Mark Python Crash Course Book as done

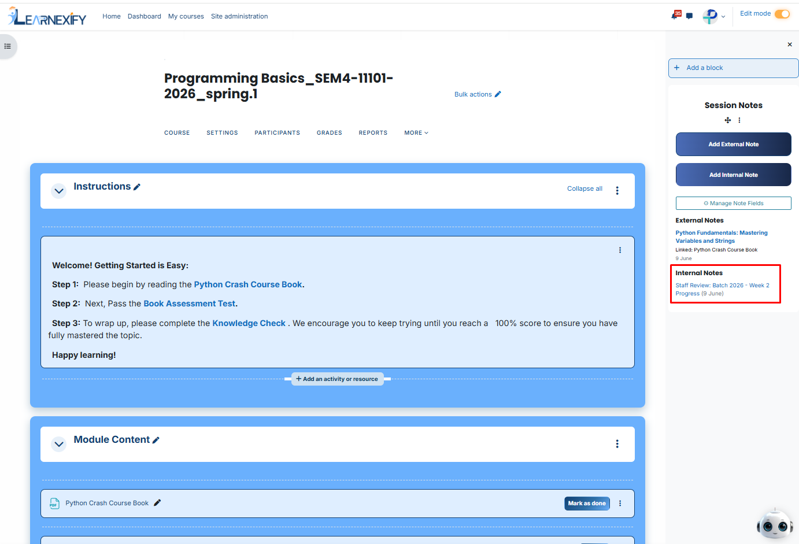tap(587, 504)
